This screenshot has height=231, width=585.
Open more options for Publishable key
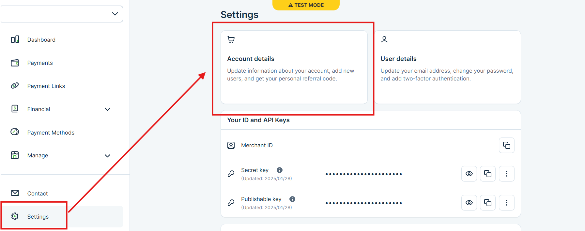[x=506, y=203]
